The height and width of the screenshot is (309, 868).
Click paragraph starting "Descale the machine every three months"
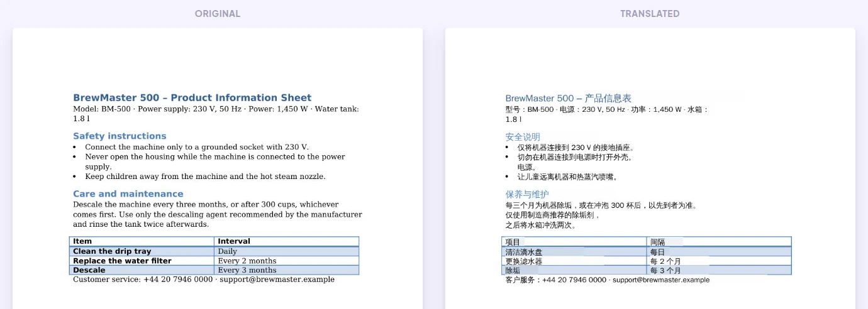[x=218, y=214]
